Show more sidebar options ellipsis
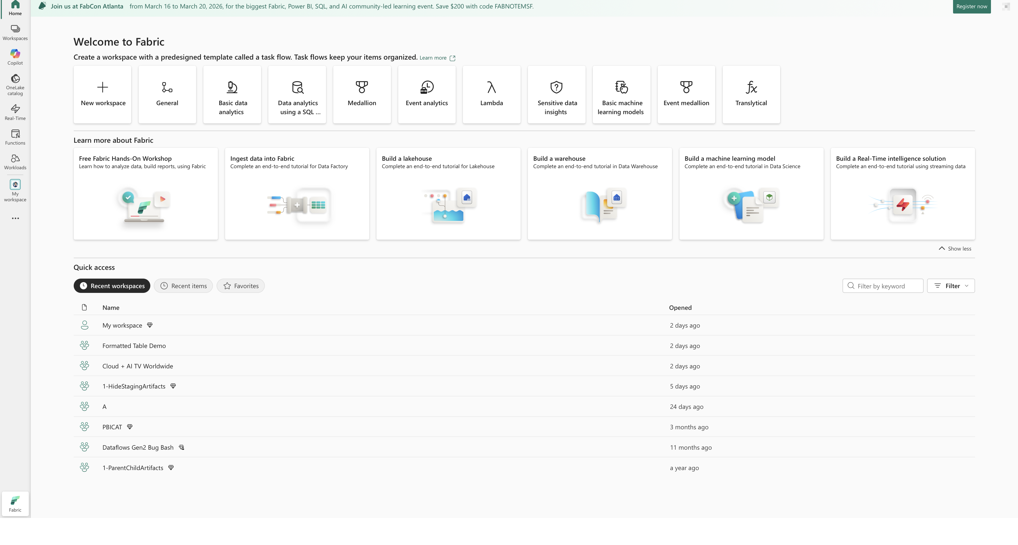Screen dimensions: 1018x545 (x=15, y=218)
